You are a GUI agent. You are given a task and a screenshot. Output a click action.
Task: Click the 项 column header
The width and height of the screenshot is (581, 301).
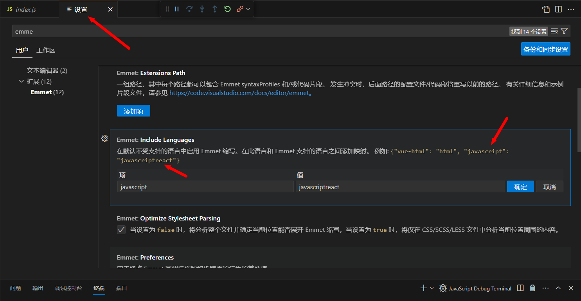(x=122, y=175)
